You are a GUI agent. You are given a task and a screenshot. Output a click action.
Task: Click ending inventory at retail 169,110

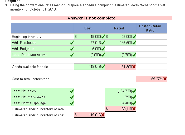(126, 109)
